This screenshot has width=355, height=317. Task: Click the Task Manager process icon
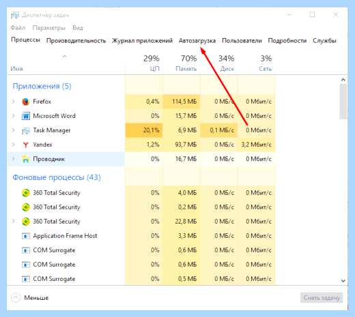26,130
